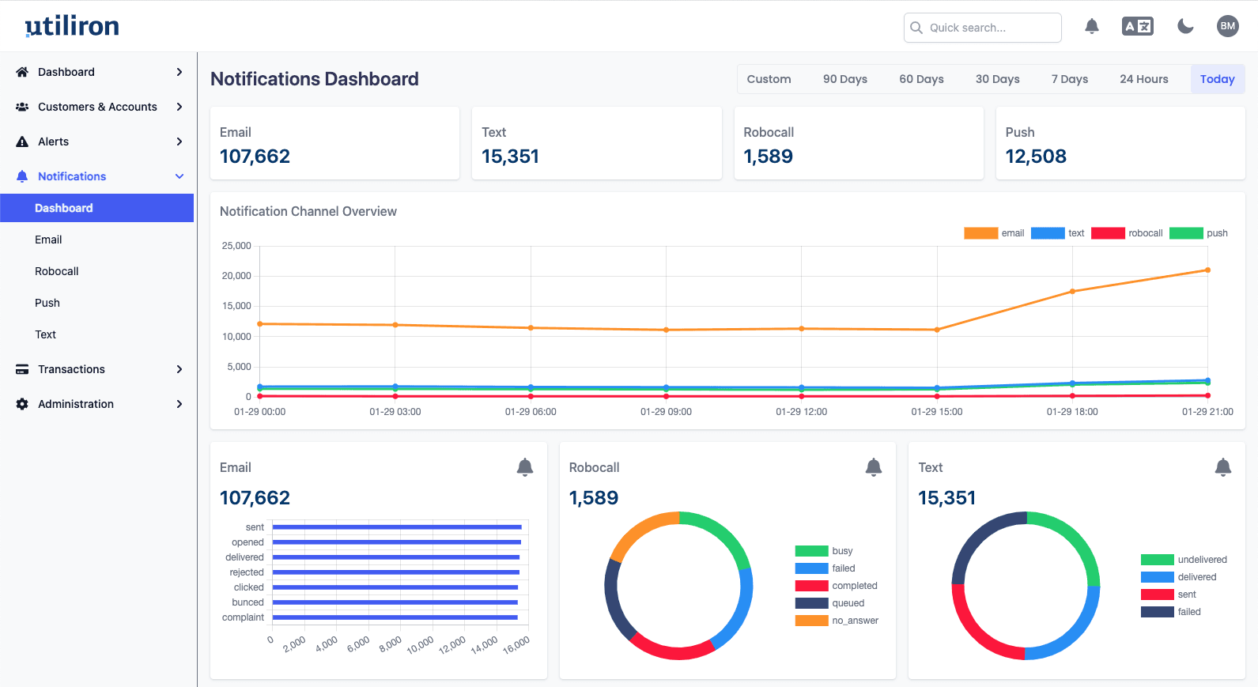The height and width of the screenshot is (687, 1258).
Task: Toggle robocall series in chart legend
Action: 1127,233
